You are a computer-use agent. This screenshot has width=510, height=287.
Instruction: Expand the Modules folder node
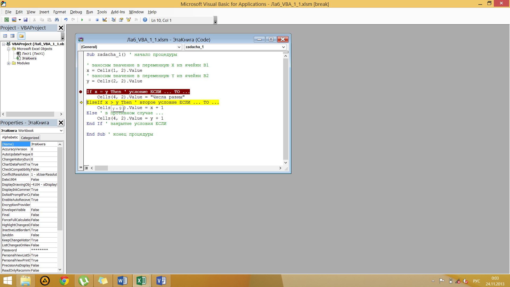(8, 63)
